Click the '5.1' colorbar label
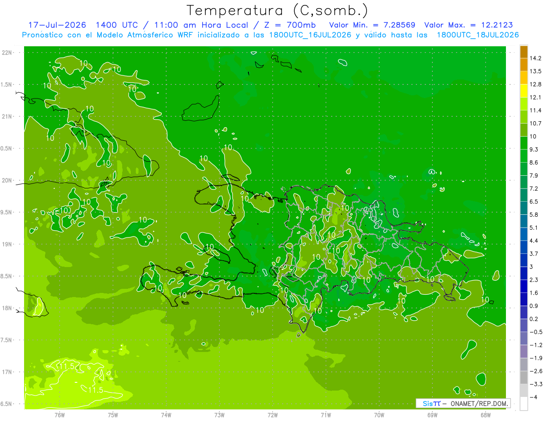 coord(535,228)
